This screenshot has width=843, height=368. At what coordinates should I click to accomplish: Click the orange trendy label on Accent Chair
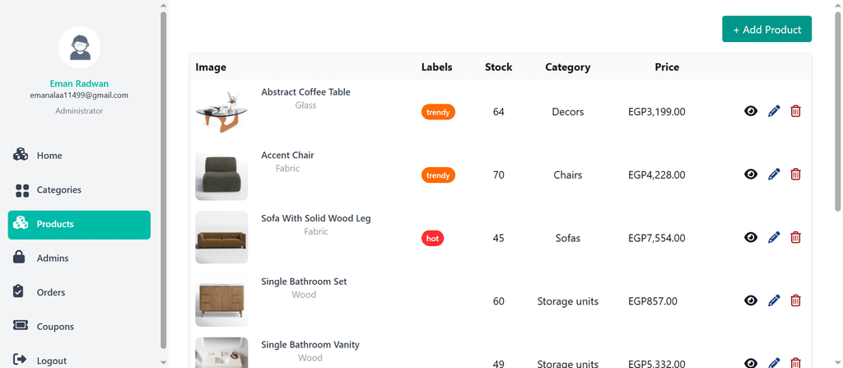[x=438, y=175]
